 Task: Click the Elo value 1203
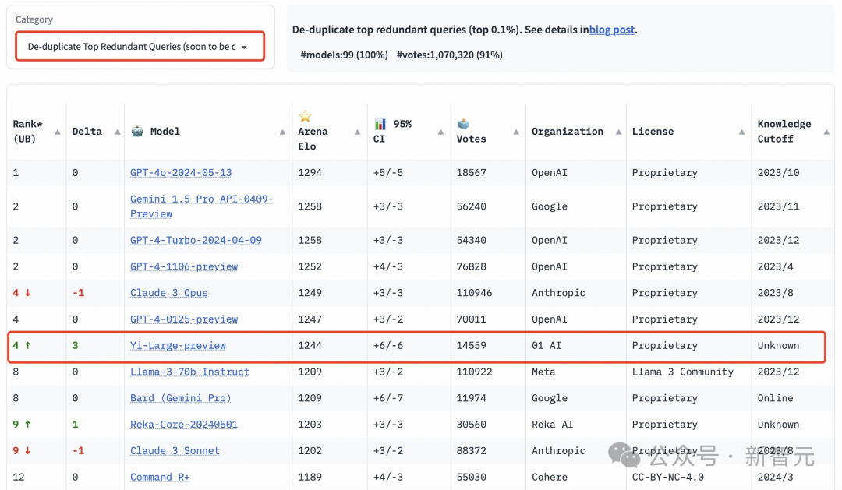pyautogui.click(x=310, y=425)
